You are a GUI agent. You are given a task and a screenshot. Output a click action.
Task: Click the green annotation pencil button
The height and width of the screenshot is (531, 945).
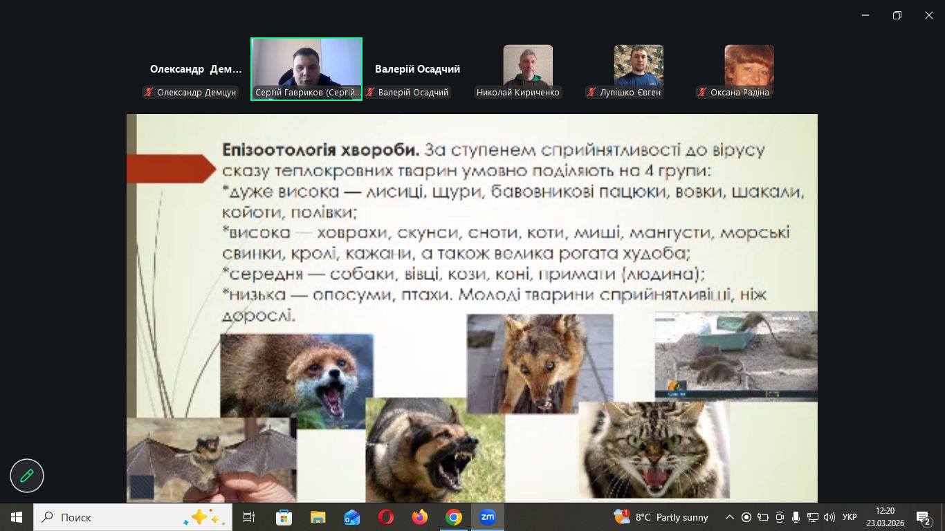(27, 476)
